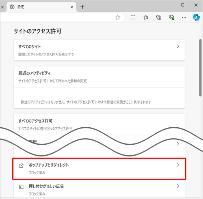Click the intrusive ads icon
This screenshot has width=203, height=199.
[x=21, y=187]
